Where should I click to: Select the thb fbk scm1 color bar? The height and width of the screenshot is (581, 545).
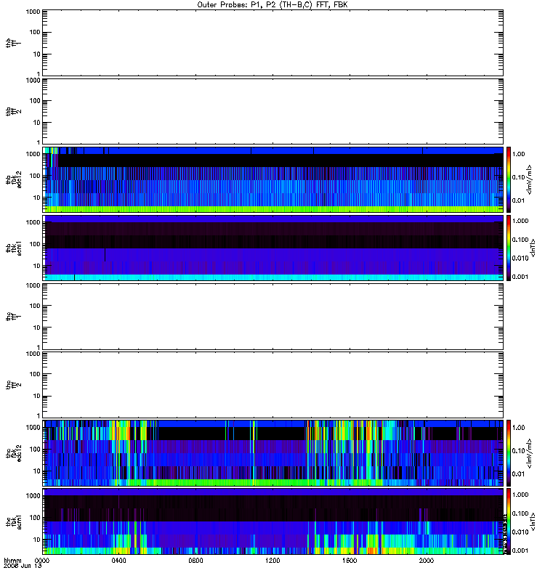coord(509,248)
